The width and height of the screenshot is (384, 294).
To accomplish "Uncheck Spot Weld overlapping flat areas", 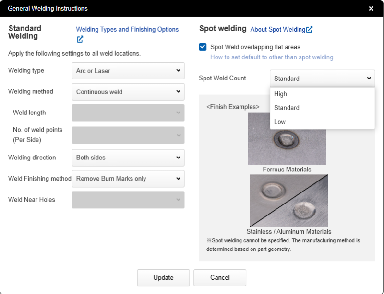I will click(203, 47).
